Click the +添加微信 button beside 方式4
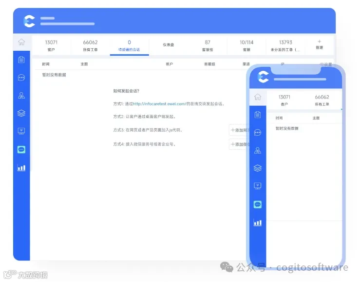The width and height of the screenshot is (360, 282). [239, 144]
